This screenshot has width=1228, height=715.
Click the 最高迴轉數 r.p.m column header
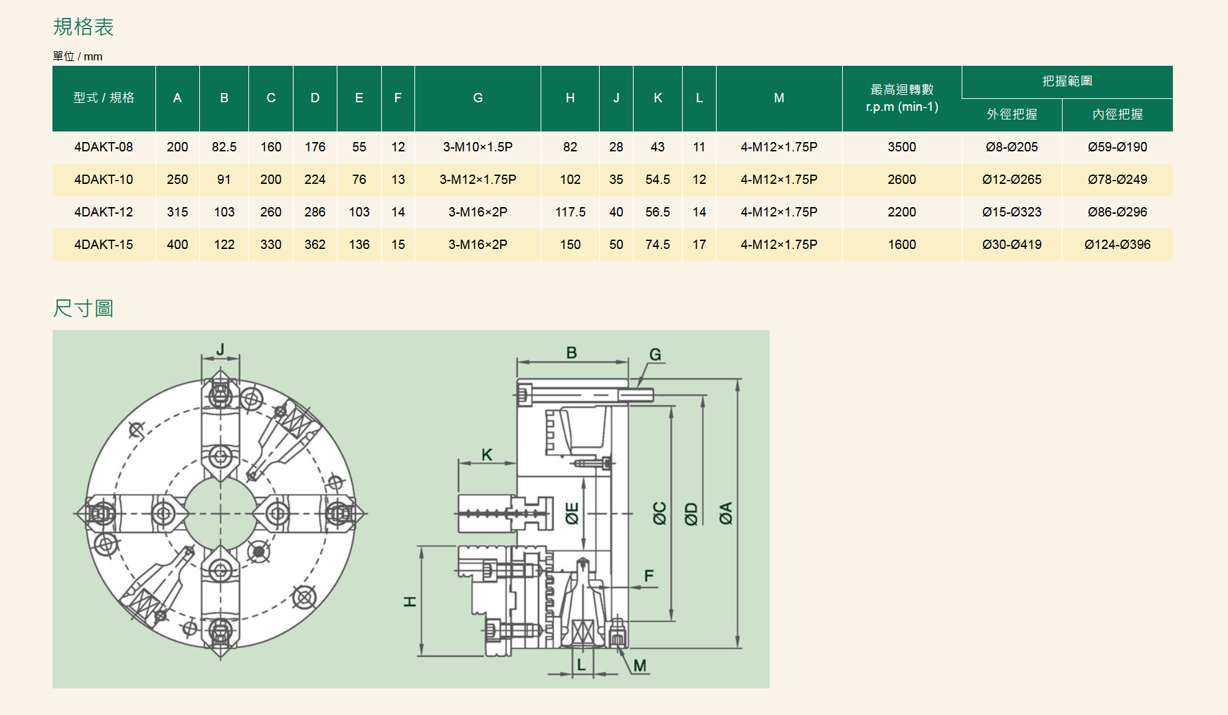[x=901, y=98]
